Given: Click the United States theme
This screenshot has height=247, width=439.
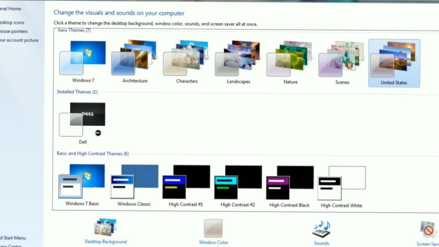Looking at the screenshot, I should [394, 63].
